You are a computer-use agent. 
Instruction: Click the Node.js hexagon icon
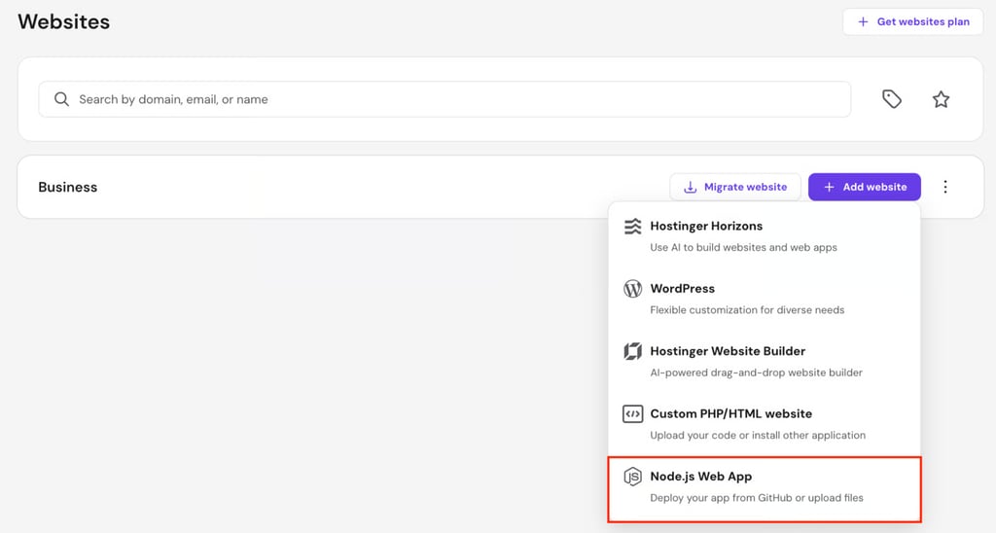(632, 477)
